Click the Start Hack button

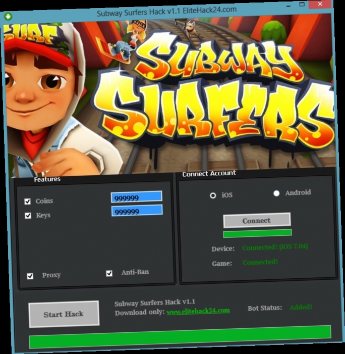coord(64,314)
